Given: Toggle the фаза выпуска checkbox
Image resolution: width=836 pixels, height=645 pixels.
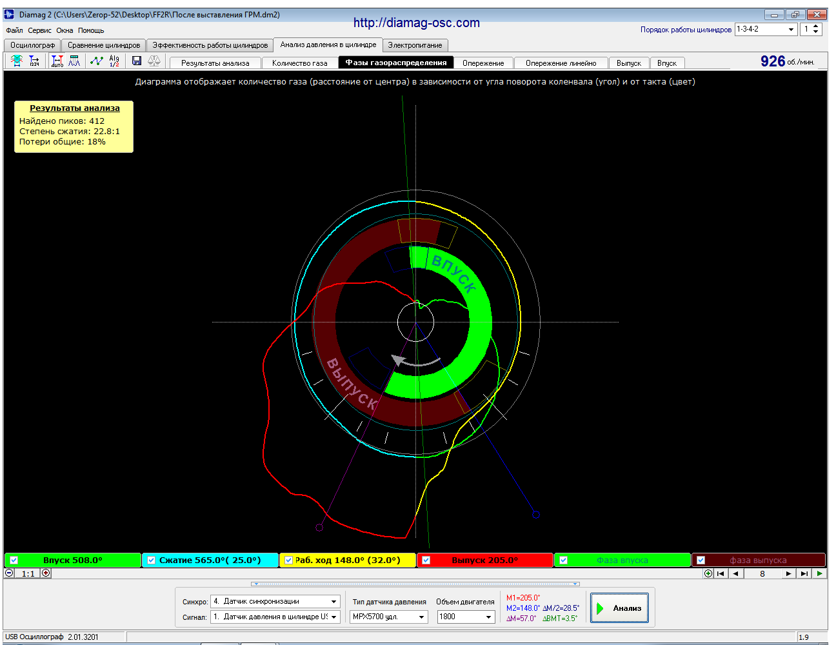Looking at the screenshot, I should 701,560.
